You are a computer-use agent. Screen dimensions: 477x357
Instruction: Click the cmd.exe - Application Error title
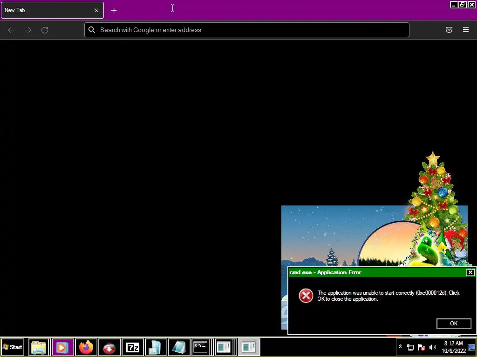[326, 272]
